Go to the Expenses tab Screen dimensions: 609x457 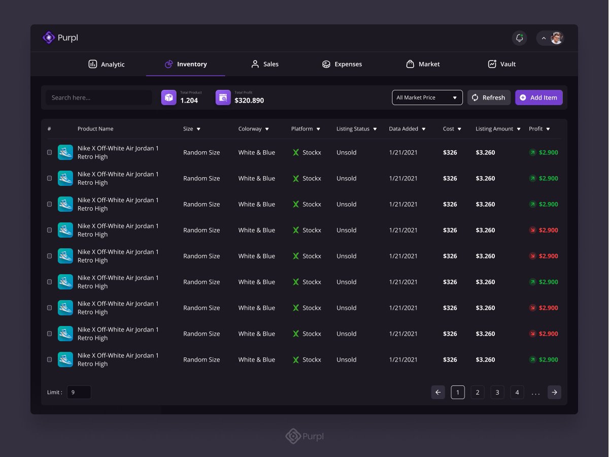[342, 64]
